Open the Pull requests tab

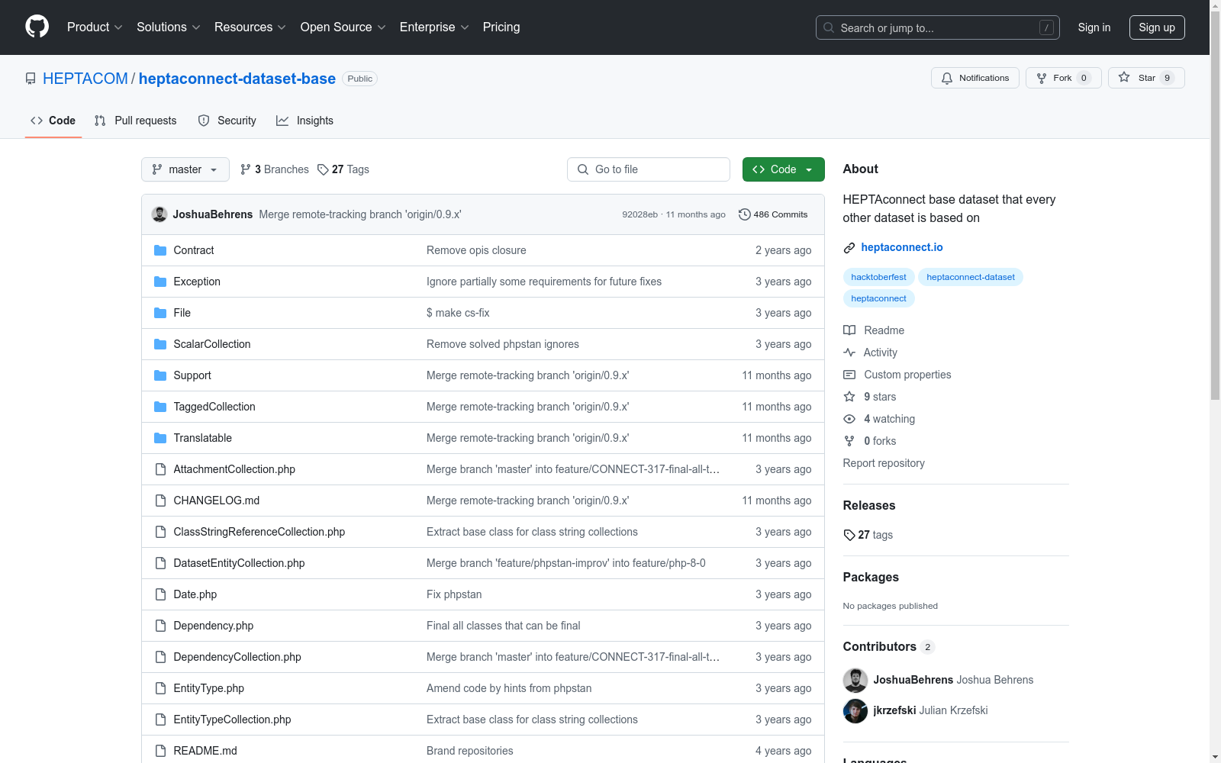tap(136, 121)
